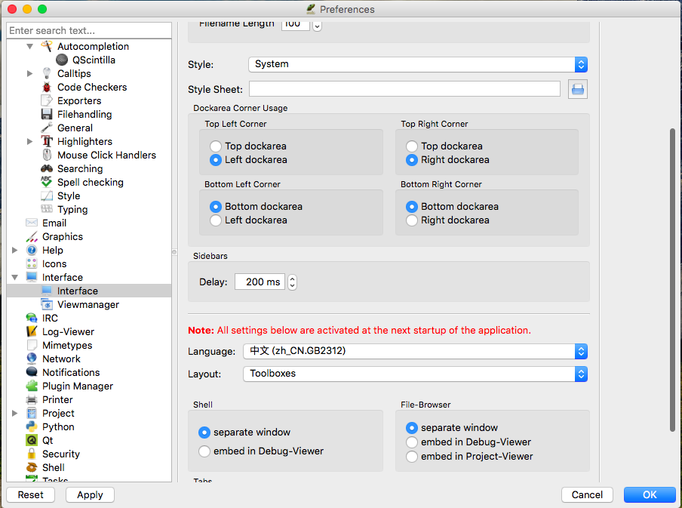This screenshot has width=682, height=508.
Task: Click the Network globe icon
Action: tap(32, 359)
